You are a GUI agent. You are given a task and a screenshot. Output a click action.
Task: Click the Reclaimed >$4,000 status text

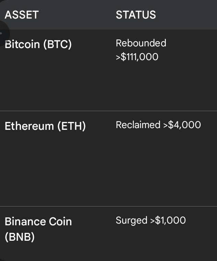(158, 125)
